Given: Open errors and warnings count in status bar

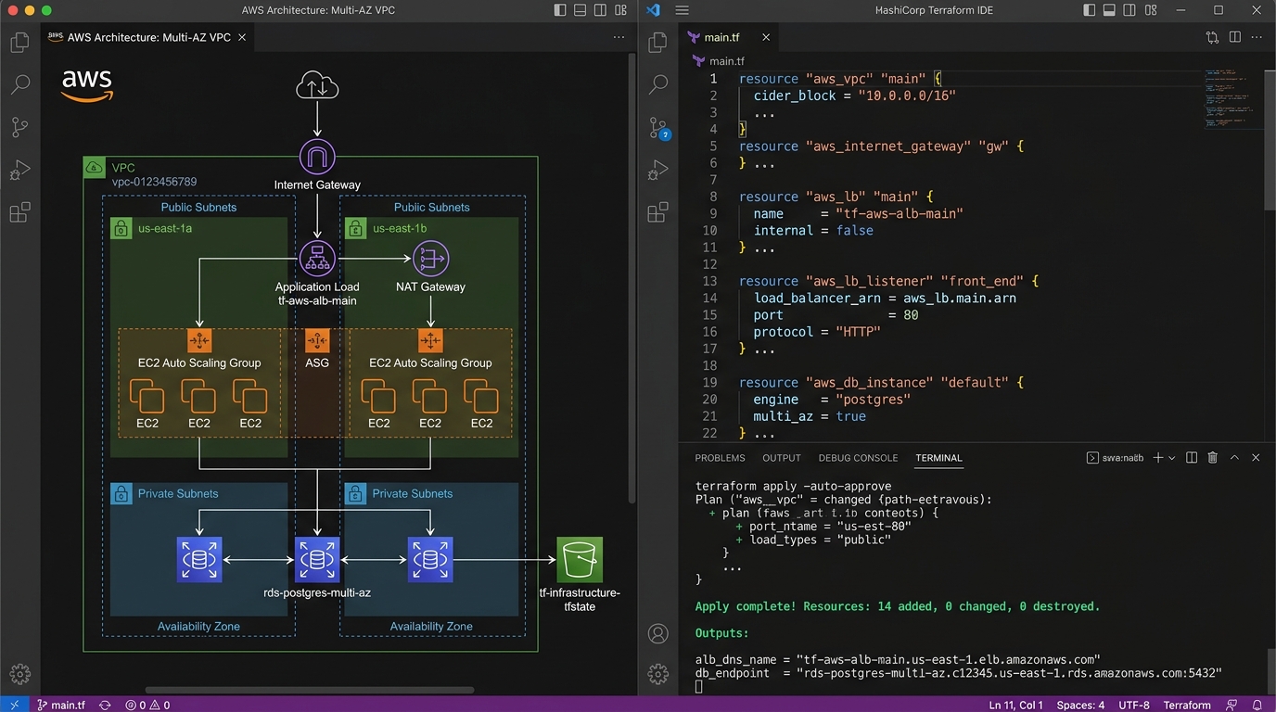Looking at the screenshot, I should (147, 705).
